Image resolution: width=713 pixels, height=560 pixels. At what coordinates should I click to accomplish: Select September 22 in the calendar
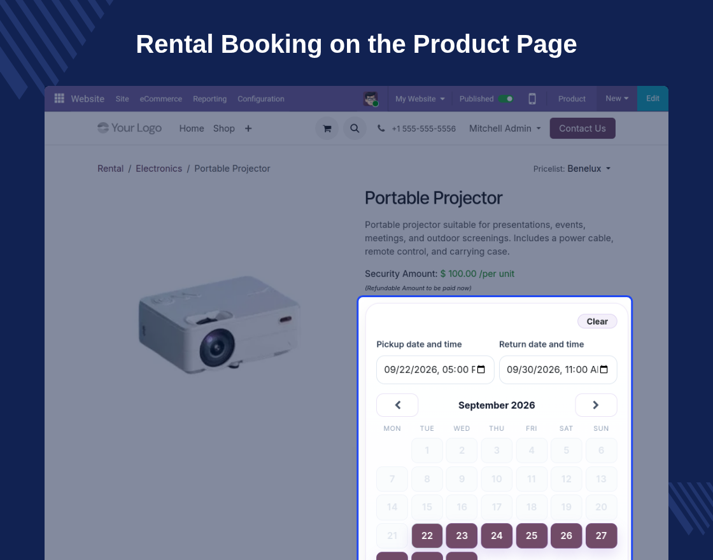tap(427, 535)
